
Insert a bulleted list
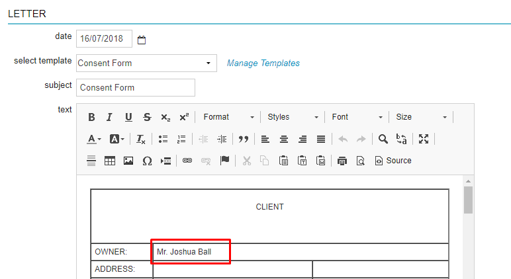point(163,139)
